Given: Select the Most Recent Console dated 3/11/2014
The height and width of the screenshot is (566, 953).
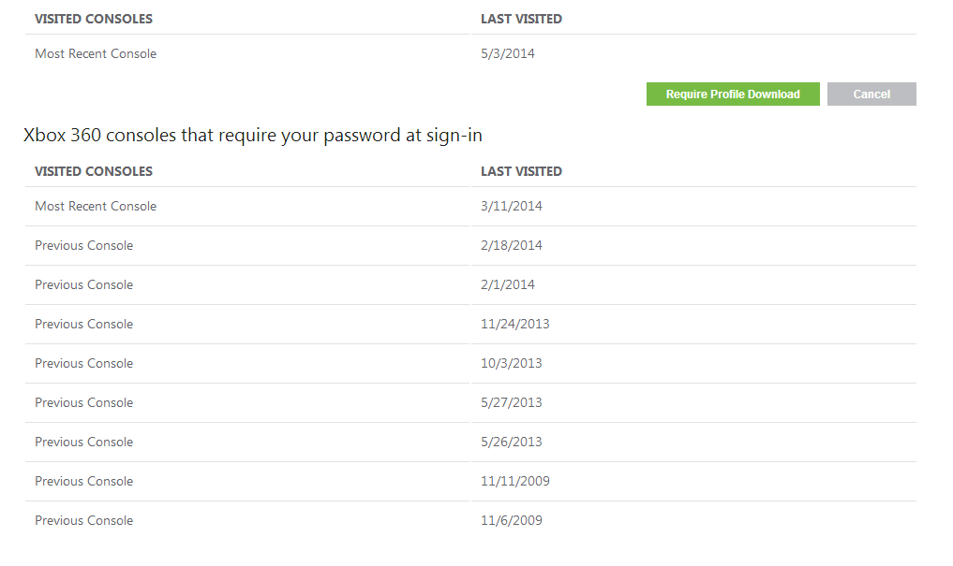Looking at the screenshot, I should click(96, 207).
